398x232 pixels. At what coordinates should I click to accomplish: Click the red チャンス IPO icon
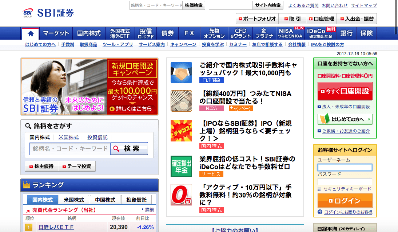tap(181, 131)
